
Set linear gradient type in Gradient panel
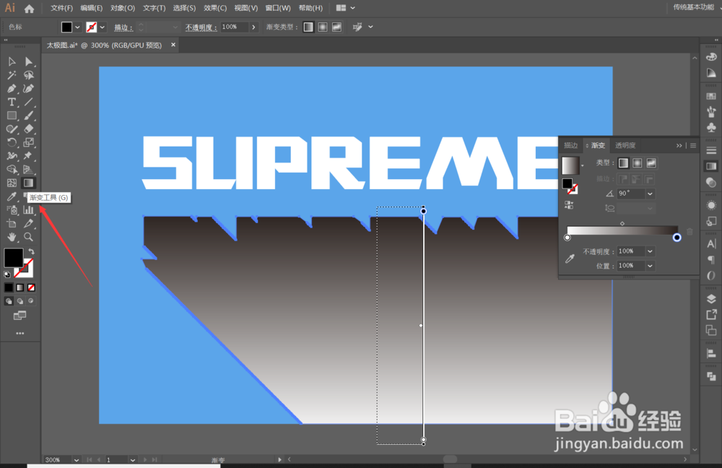click(x=623, y=163)
